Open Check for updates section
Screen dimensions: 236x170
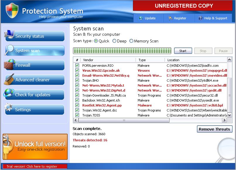tap(35, 95)
